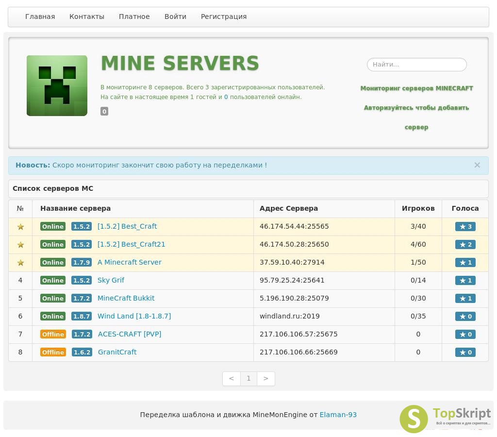
Task: Open the Главная menu item
Action: 40,17
